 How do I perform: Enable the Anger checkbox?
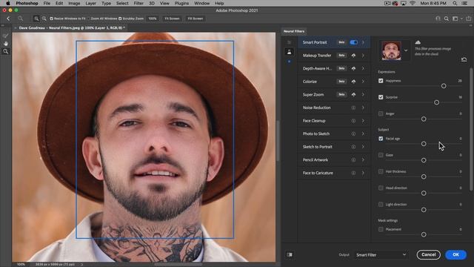tap(381, 113)
